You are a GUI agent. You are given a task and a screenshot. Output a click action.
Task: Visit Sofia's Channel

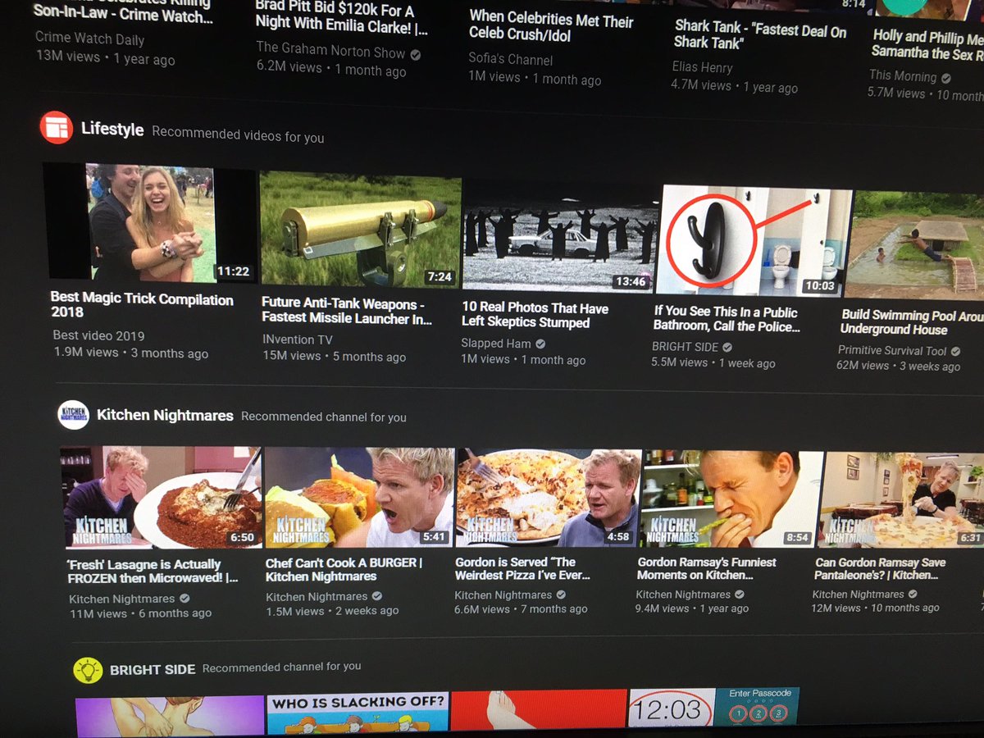pos(510,59)
